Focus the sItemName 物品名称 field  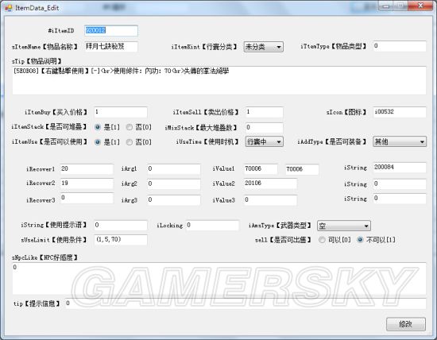pos(111,47)
